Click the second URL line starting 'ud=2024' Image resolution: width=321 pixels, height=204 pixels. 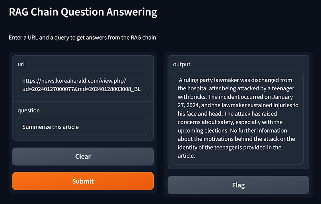pyautogui.click(x=81, y=89)
